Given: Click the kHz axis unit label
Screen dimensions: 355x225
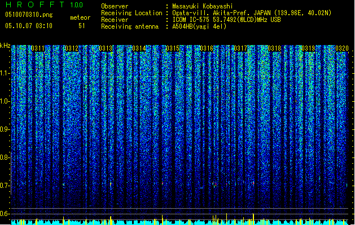Looking at the screenshot, I should 5,46.
